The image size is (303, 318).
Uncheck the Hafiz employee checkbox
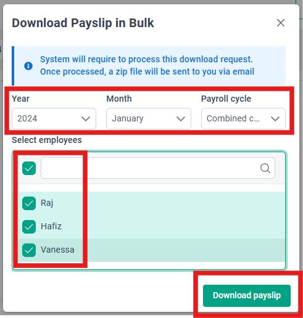(29, 227)
